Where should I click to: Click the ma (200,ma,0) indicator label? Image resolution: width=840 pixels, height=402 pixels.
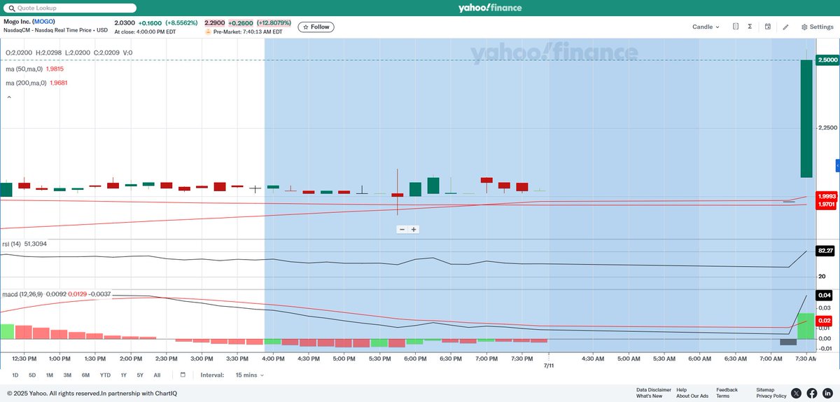pos(26,83)
